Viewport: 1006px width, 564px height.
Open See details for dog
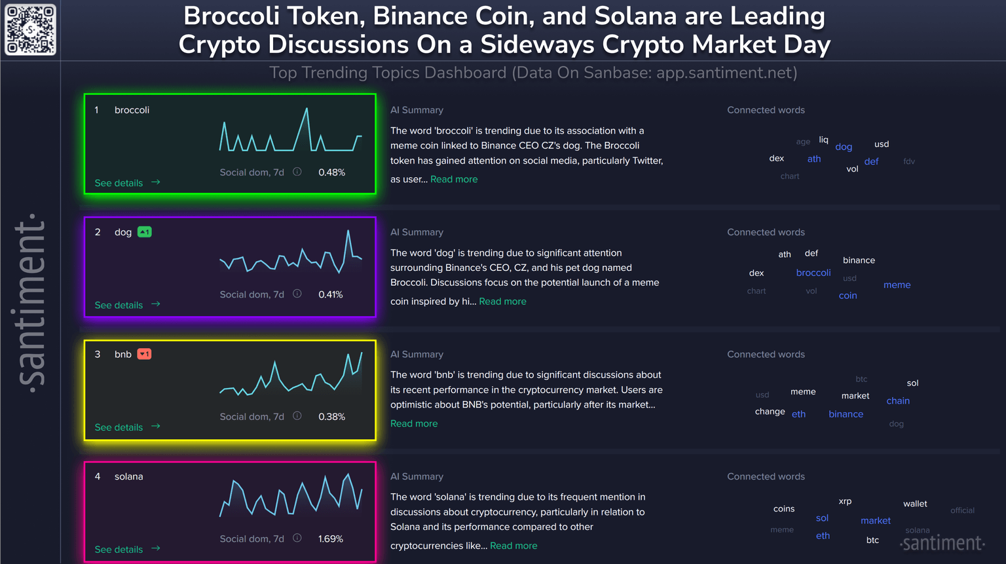[x=119, y=305]
